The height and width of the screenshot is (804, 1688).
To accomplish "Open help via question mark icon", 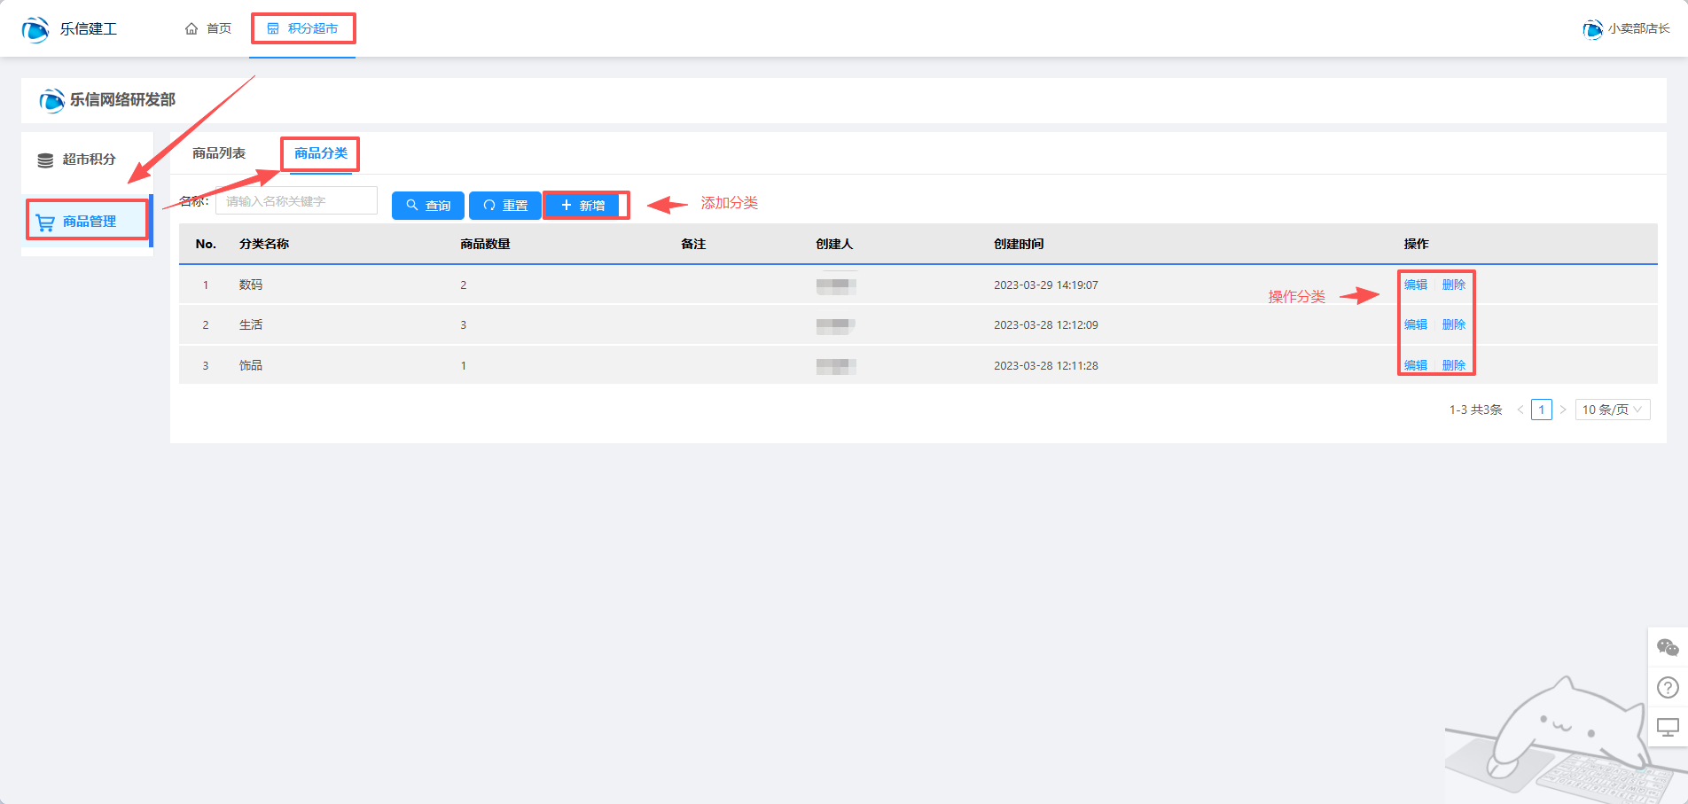I will [x=1668, y=687].
